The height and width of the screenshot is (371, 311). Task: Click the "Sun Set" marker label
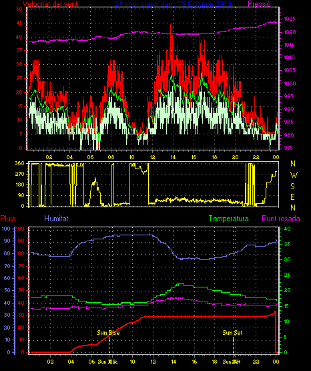pyautogui.click(x=232, y=333)
